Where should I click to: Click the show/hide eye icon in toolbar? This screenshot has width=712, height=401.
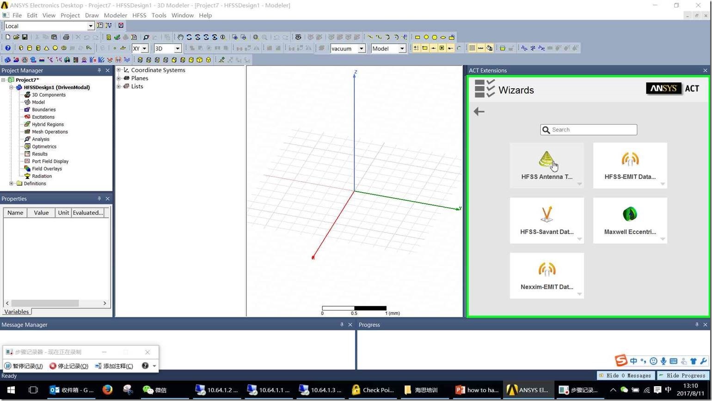[298, 37]
